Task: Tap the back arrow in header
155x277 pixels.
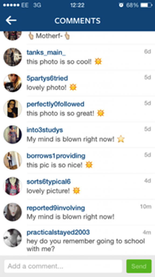Action: point(11,21)
